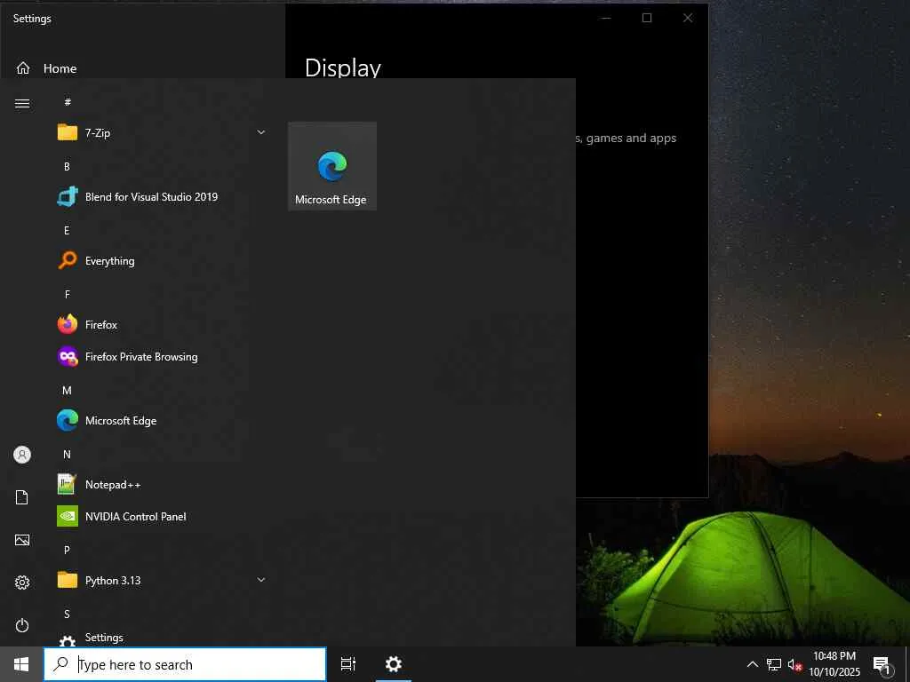Click the F letter header
Viewport: 910px width, 682px height.
68,295
